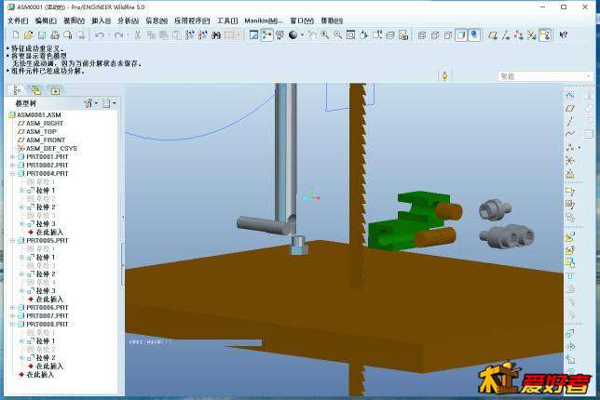
Task: Click the Undo arrow in toolbar
Action: coord(98,35)
